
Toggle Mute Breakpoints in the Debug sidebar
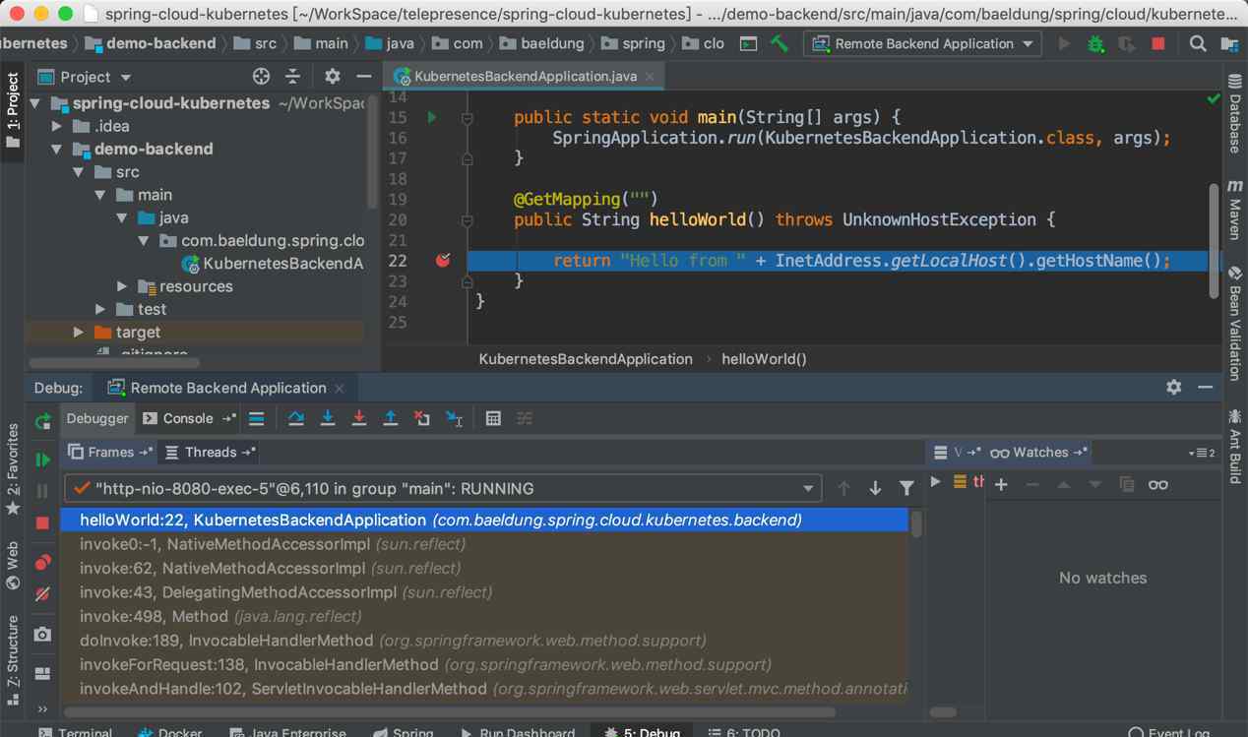tap(42, 594)
